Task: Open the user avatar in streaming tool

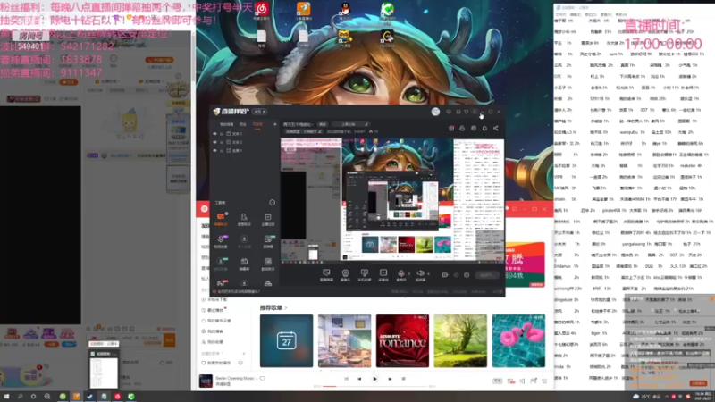Action: click(435, 112)
